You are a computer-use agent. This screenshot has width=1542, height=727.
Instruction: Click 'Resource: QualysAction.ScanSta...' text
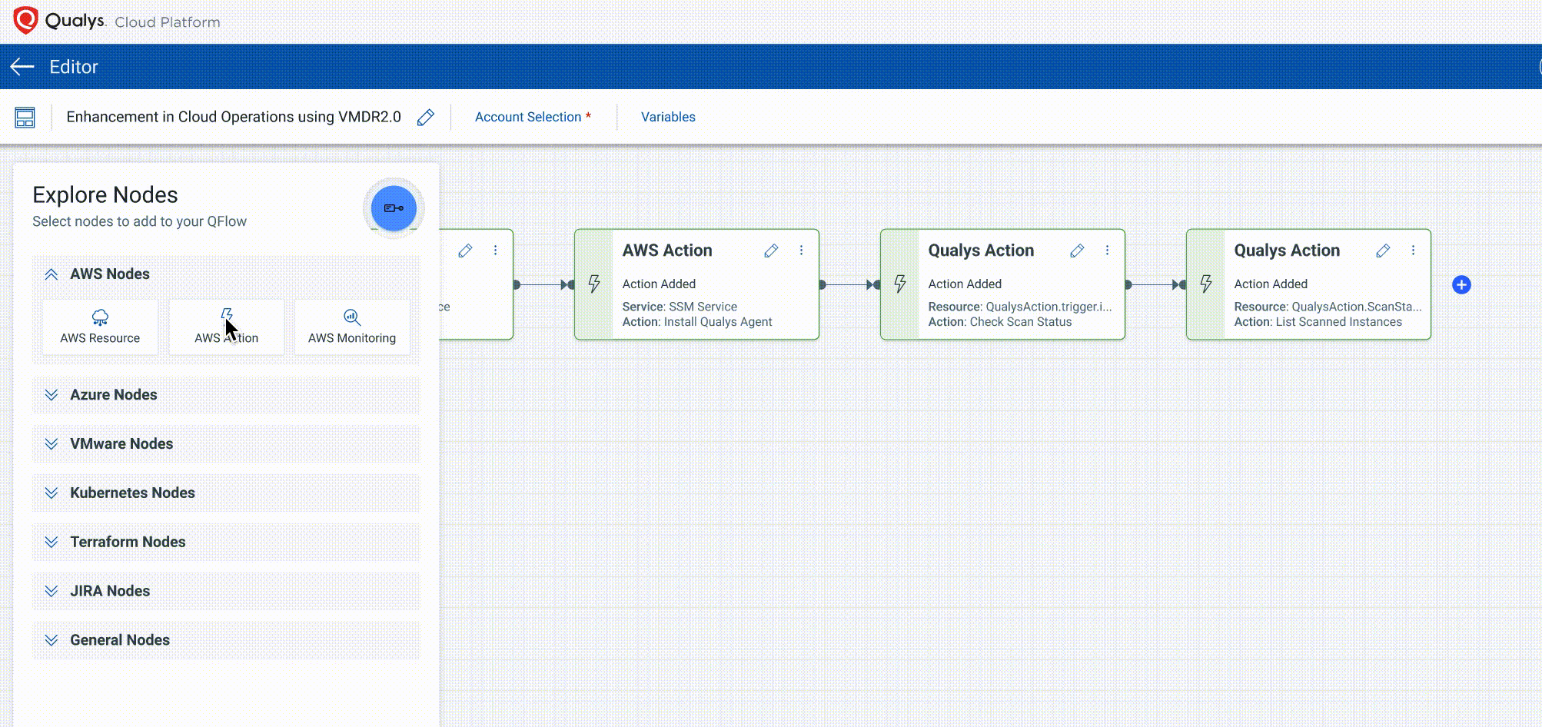click(x=1328, y=307)
